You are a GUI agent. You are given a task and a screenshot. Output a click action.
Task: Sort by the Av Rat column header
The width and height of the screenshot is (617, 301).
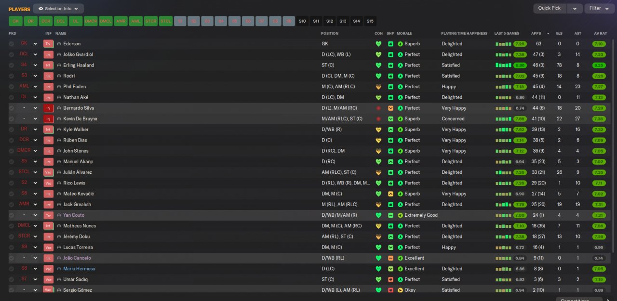(600, 34)
